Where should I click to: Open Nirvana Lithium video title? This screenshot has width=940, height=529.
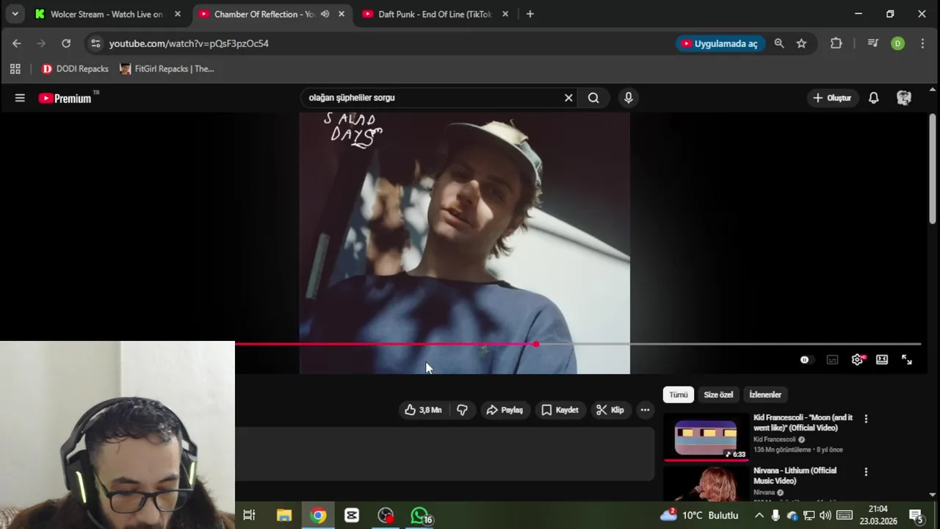[x=795, y=475]
